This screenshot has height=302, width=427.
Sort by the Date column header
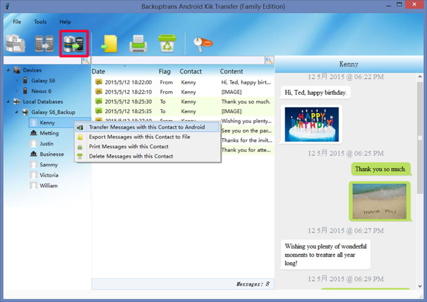click(99, 72)
